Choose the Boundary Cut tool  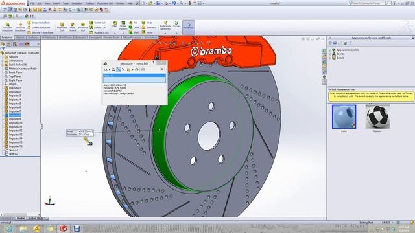pyautogui.click(x=99, y=32)
